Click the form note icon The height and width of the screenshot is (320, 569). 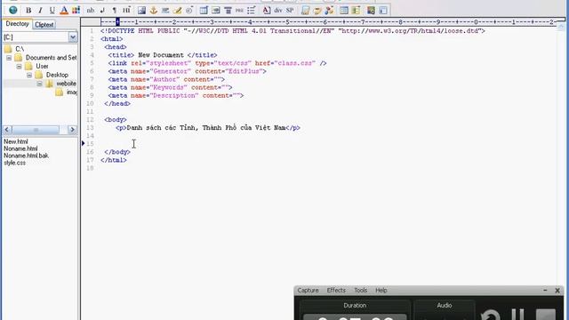(305, 11)
